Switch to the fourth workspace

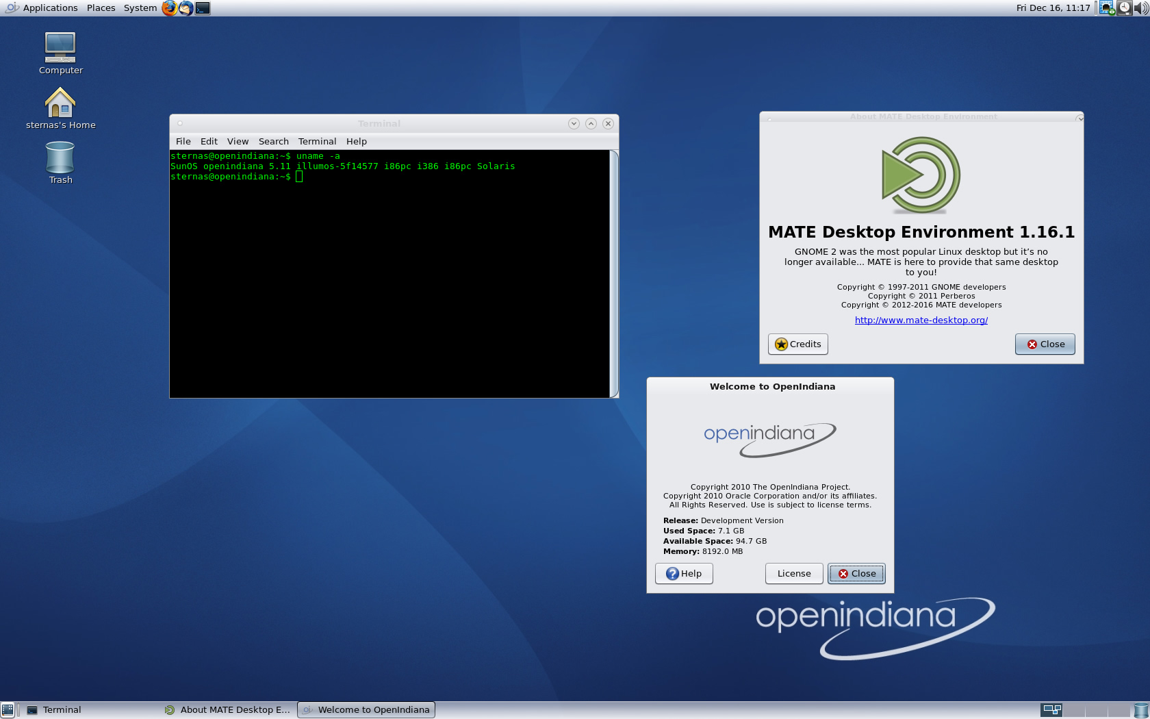coord(1119,710)
